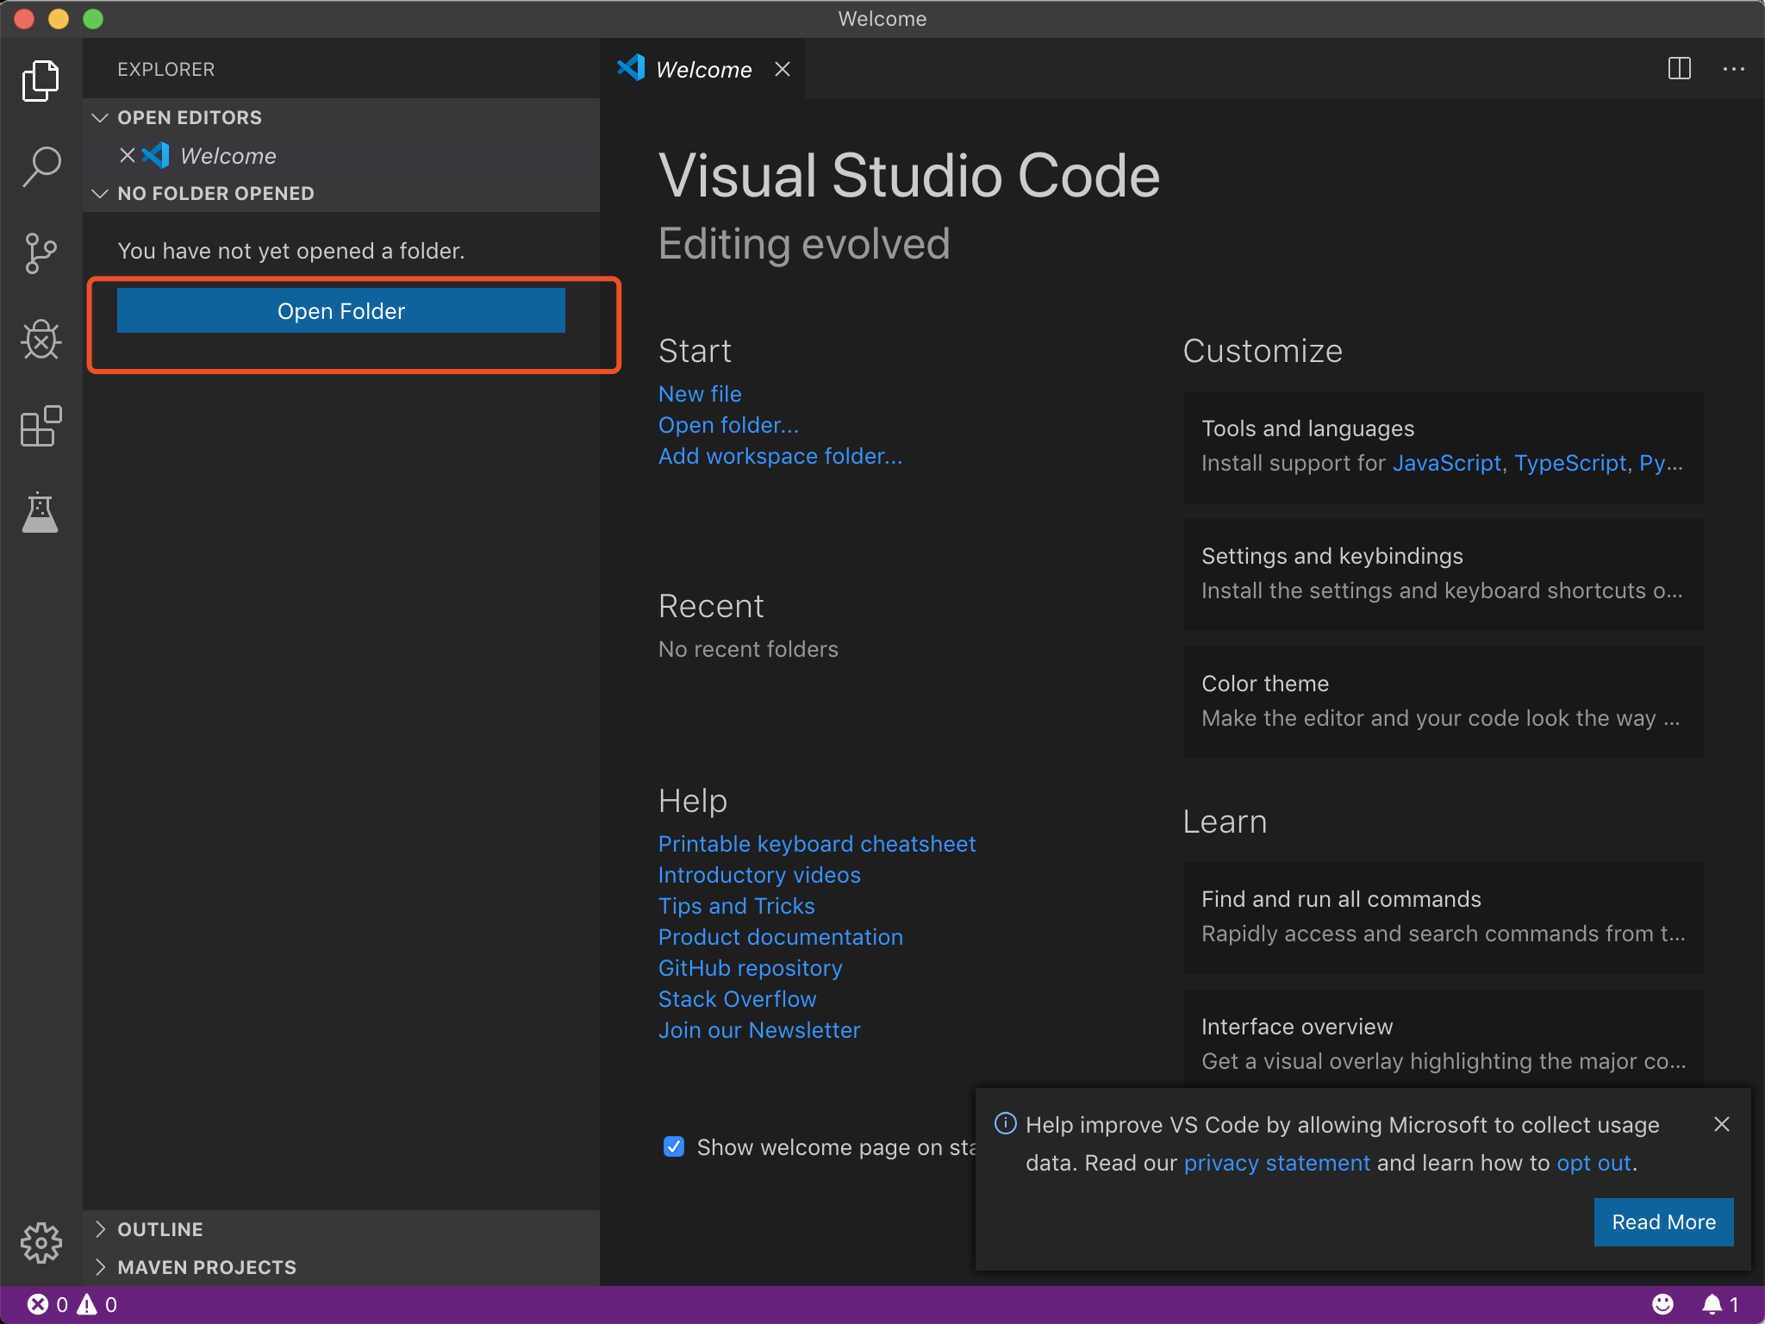Image resolution: width=1765 pixels, height=1324 pixels.
Task: Open GitHub repository link
Action: (750, 968)
